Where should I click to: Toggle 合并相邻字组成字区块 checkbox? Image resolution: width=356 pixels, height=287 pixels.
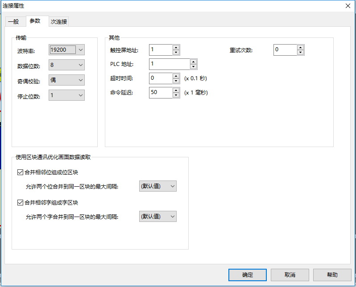pos(20,203)
